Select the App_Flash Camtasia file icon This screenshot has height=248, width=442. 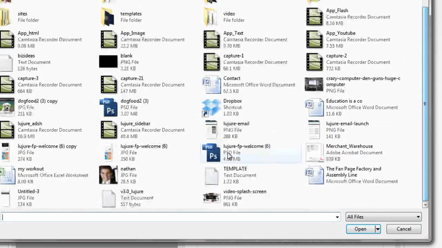pos(314,17)
